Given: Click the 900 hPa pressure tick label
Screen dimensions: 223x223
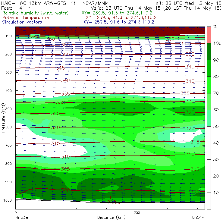Looking at the screenshot, I should tap(8, 182).
